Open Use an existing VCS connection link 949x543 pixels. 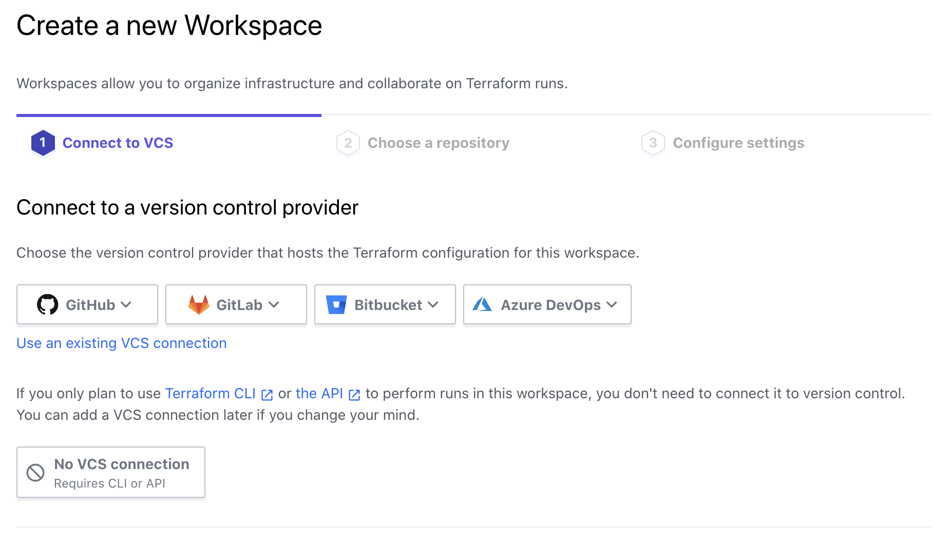pyautogui.click(x=121, y=343)
